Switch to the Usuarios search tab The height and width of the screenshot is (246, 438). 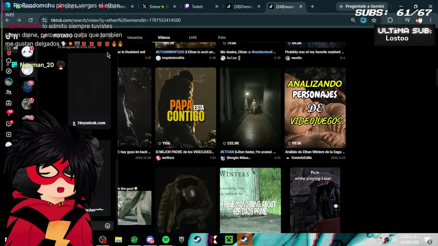click(135, 38)
